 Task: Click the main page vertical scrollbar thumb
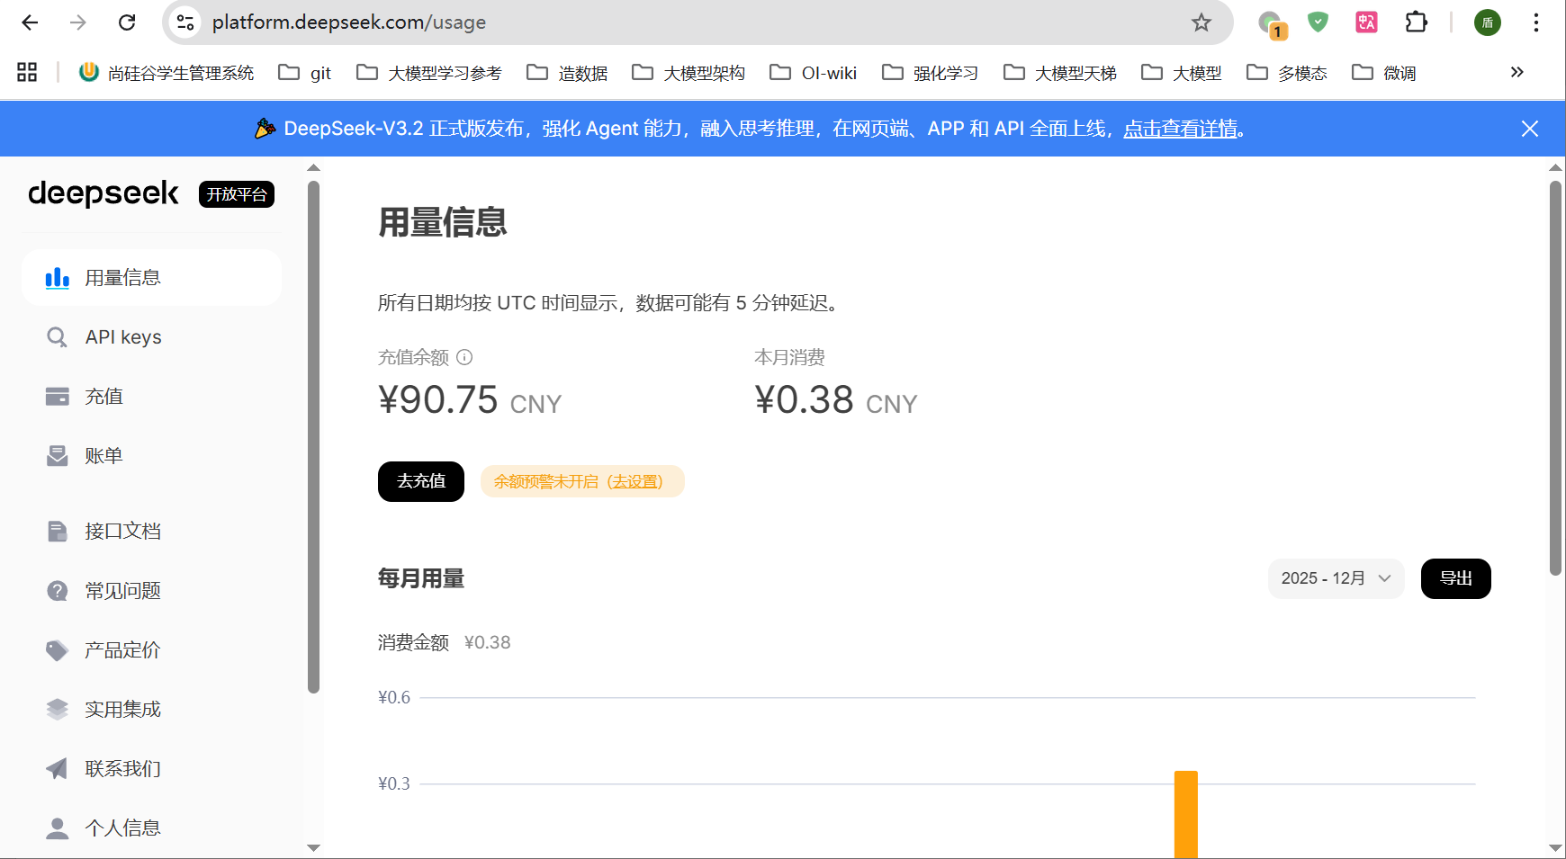tap(1555, 378)
